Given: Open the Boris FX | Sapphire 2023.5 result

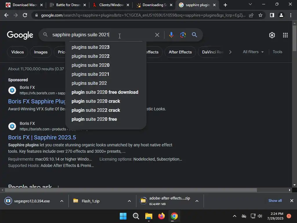Looking at the screenshot, I should point(42,137).
